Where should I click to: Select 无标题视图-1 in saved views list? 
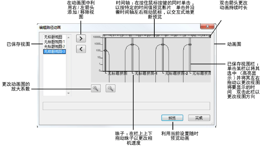(x=54, y=42)
